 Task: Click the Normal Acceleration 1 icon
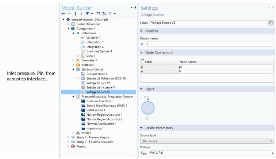tap(83, 124)
